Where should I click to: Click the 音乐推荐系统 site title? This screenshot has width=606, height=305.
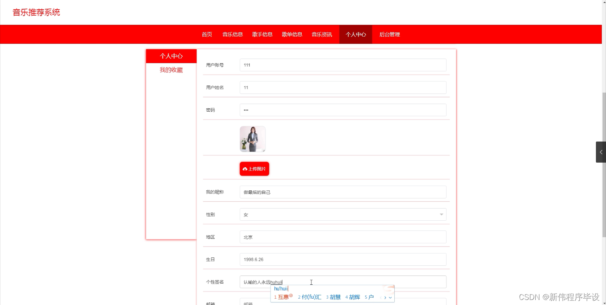(36, 12)
